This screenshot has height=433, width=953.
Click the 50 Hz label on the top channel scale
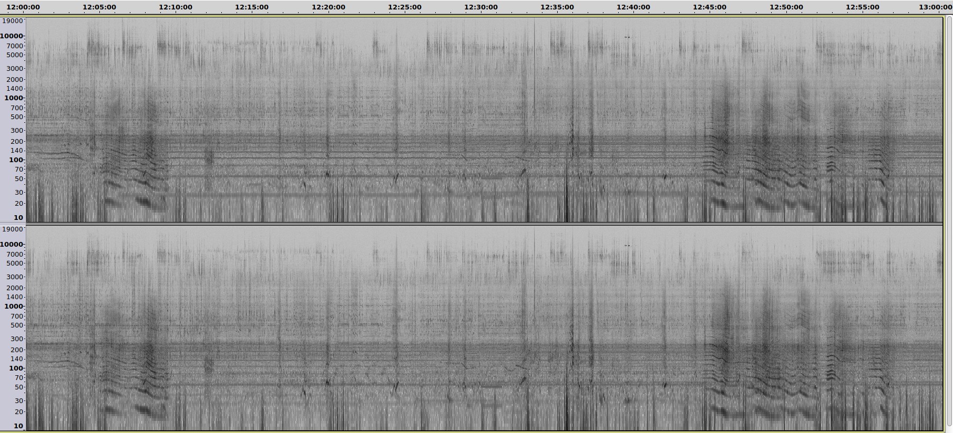[x=19, y=179]
